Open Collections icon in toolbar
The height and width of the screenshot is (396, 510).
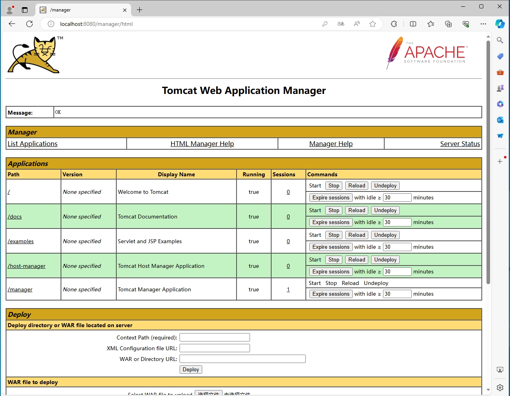coord(448,24)
